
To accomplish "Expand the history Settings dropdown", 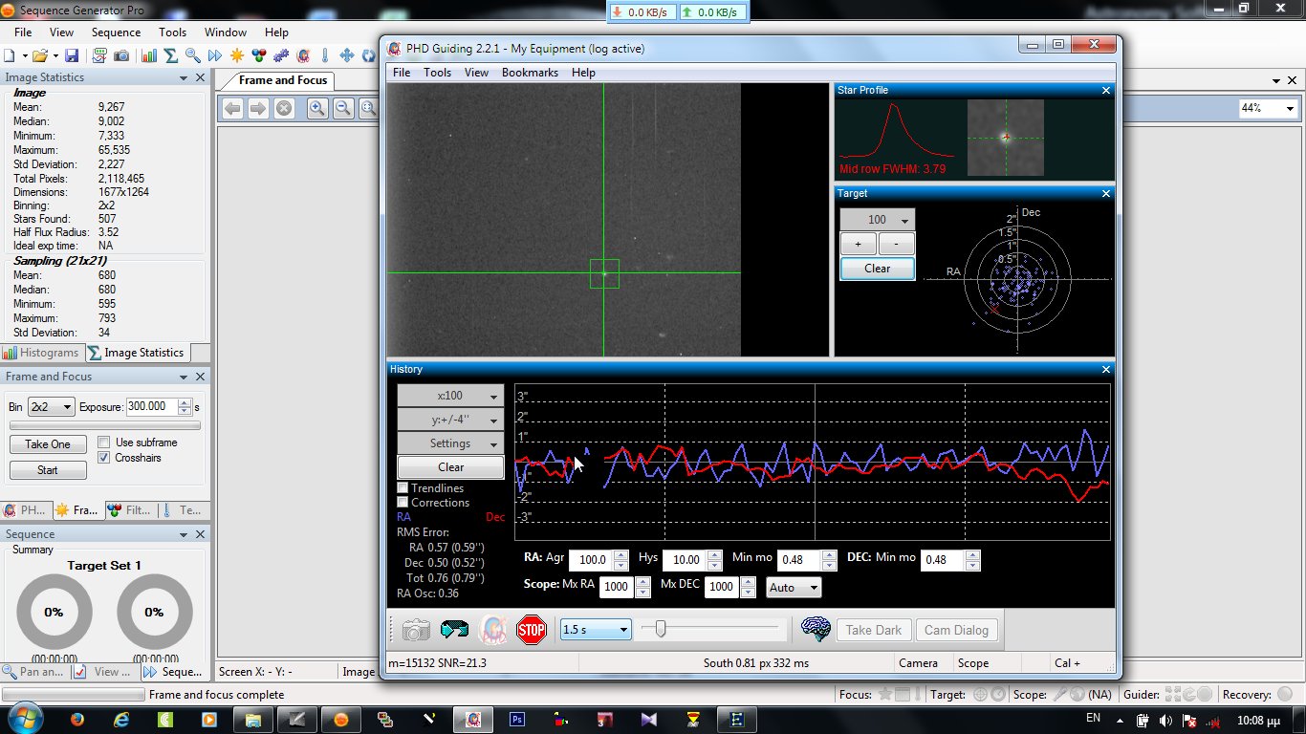I will pyautogui.click(x=450, y=443).
